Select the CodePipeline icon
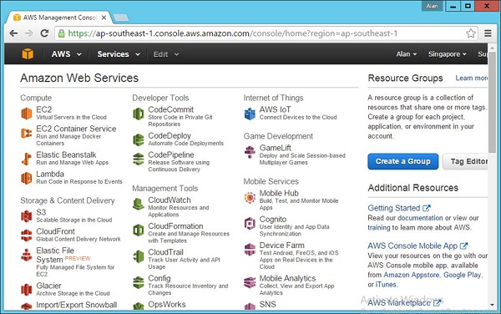501x314 pixels. pyautogui.click(x=139, y=159)
